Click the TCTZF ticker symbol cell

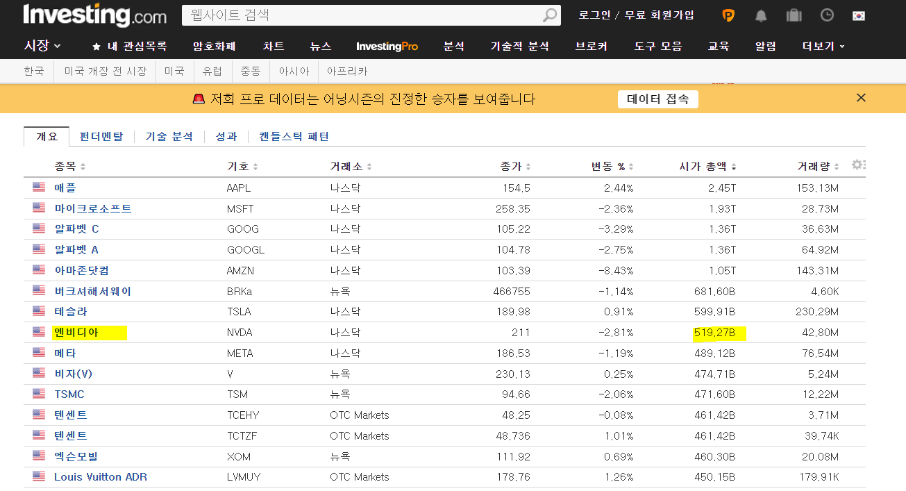point(241,435)
